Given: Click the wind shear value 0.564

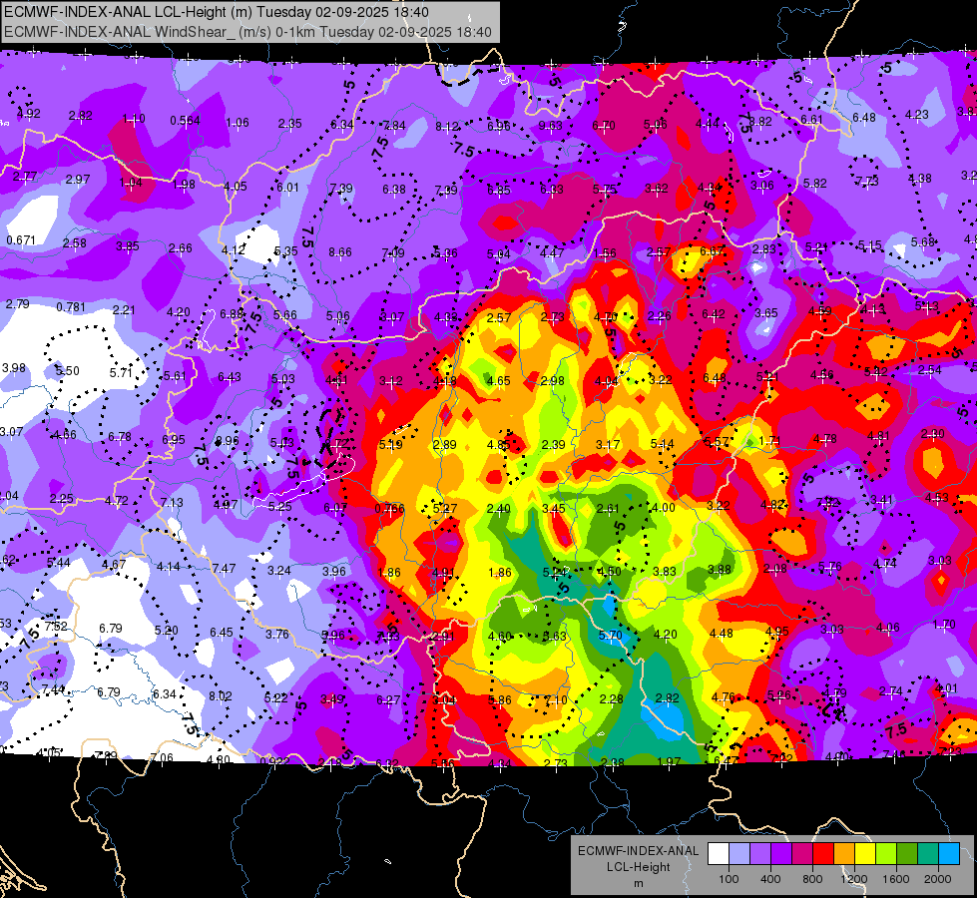Looking at the screenshot, I should 185,121.
